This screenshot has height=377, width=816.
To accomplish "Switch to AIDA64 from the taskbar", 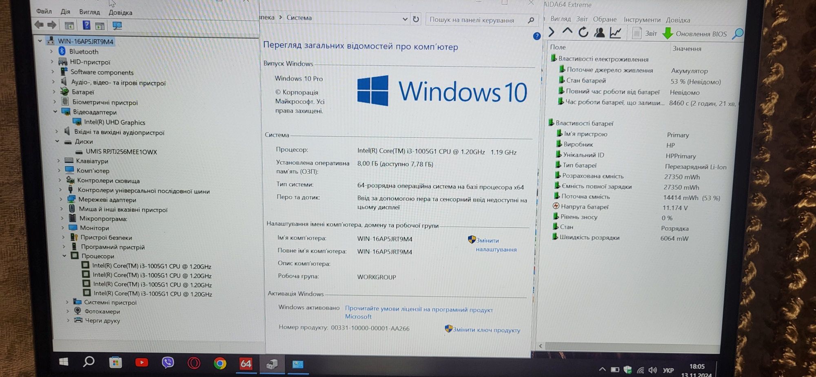I will coord(246,364).
